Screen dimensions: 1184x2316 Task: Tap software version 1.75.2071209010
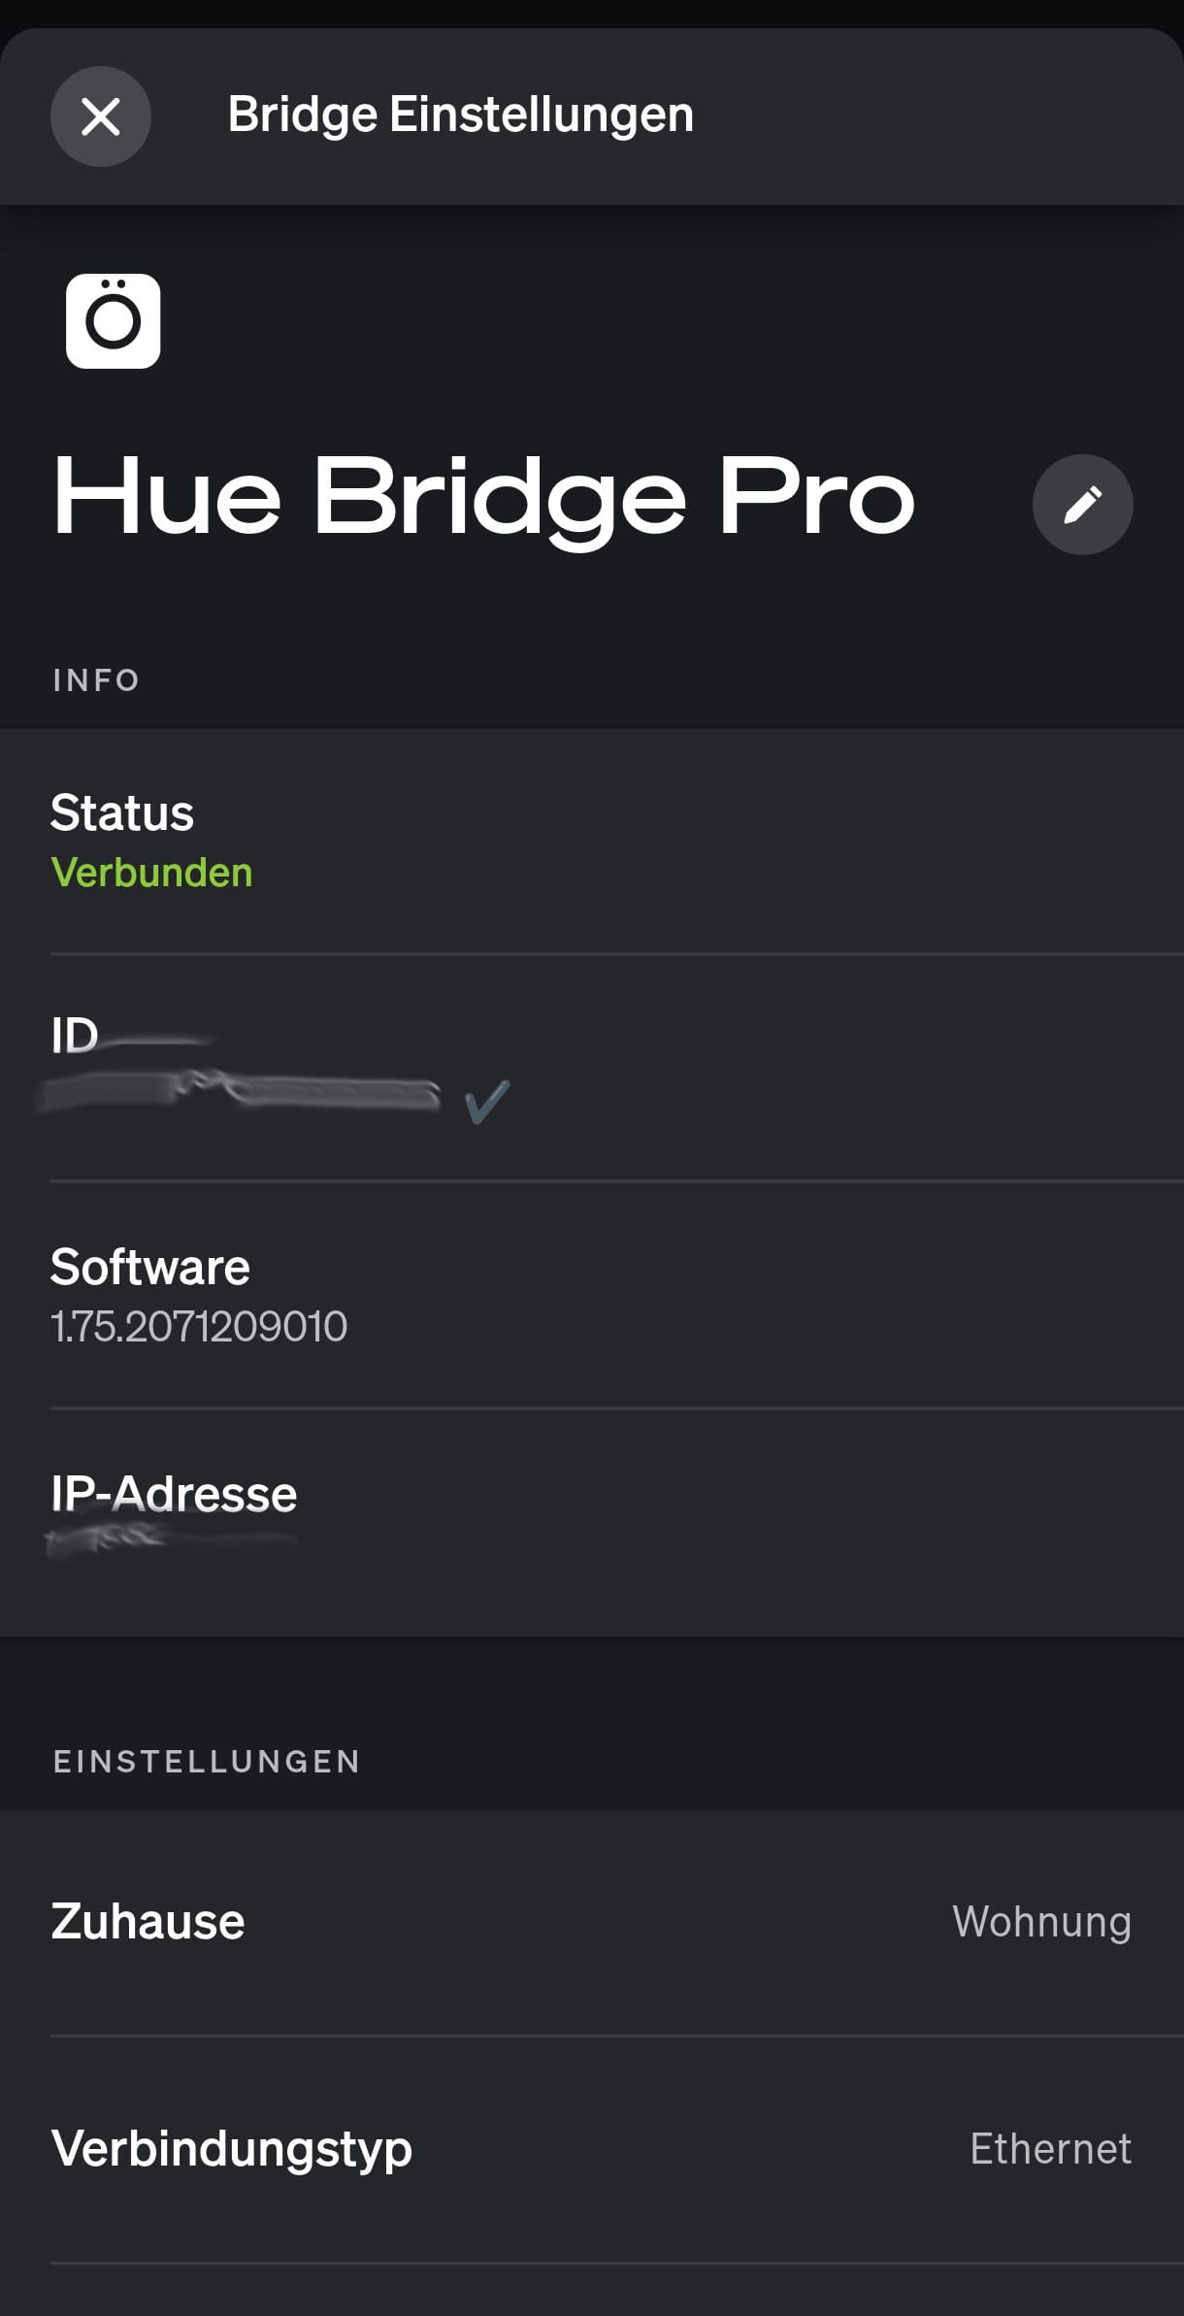[x=198, y=1327]
